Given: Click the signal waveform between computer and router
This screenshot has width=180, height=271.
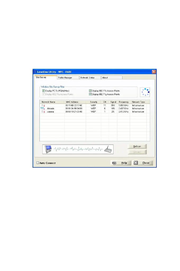Looking at the screenshot, I should click(x=78, y=149).
